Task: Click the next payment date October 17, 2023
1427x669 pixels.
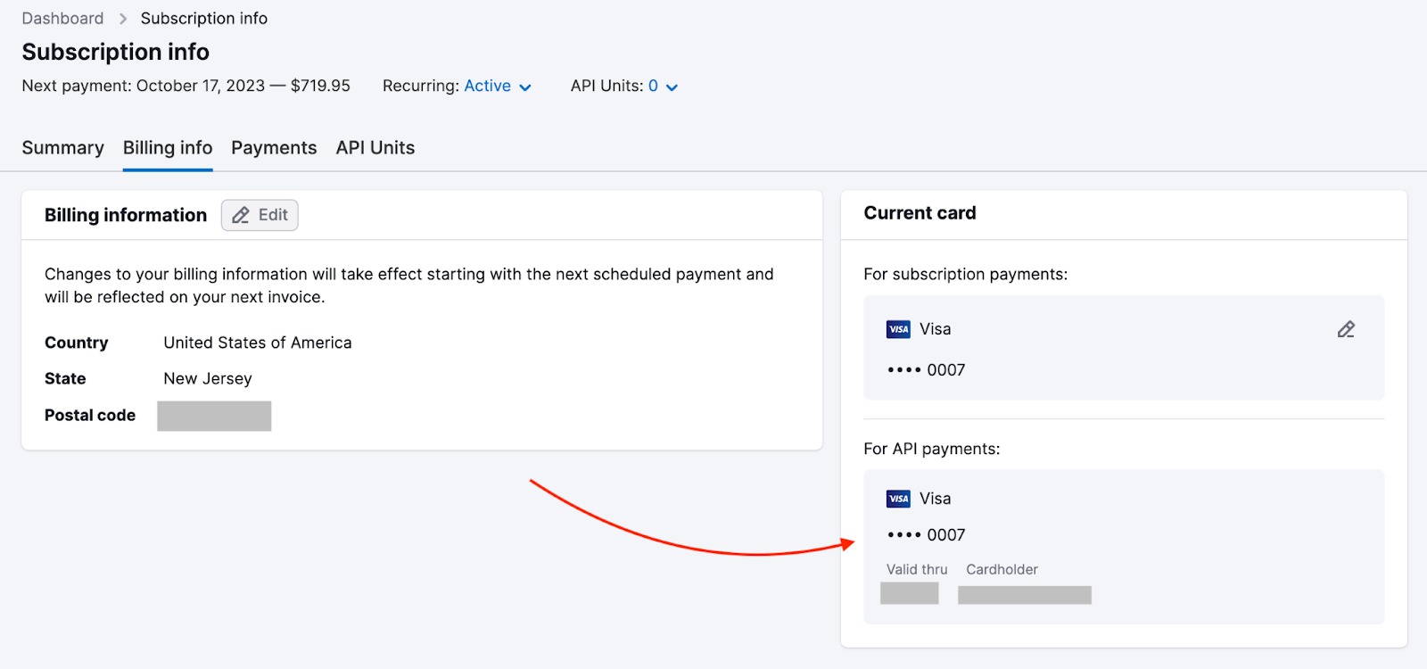Action: point(201,86)
